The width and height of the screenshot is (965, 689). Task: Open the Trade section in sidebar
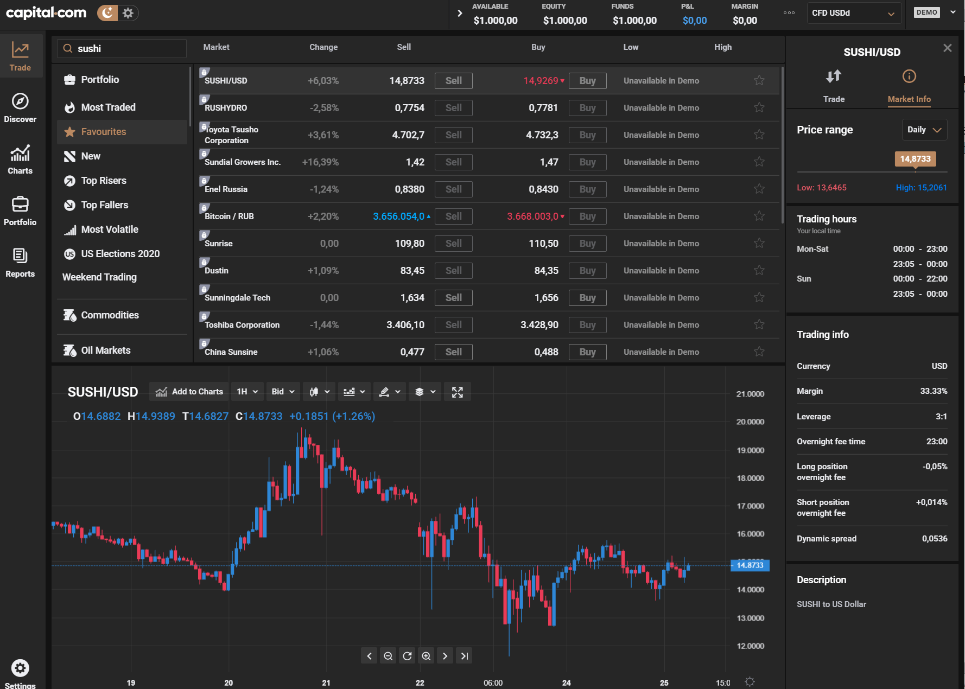20,56
